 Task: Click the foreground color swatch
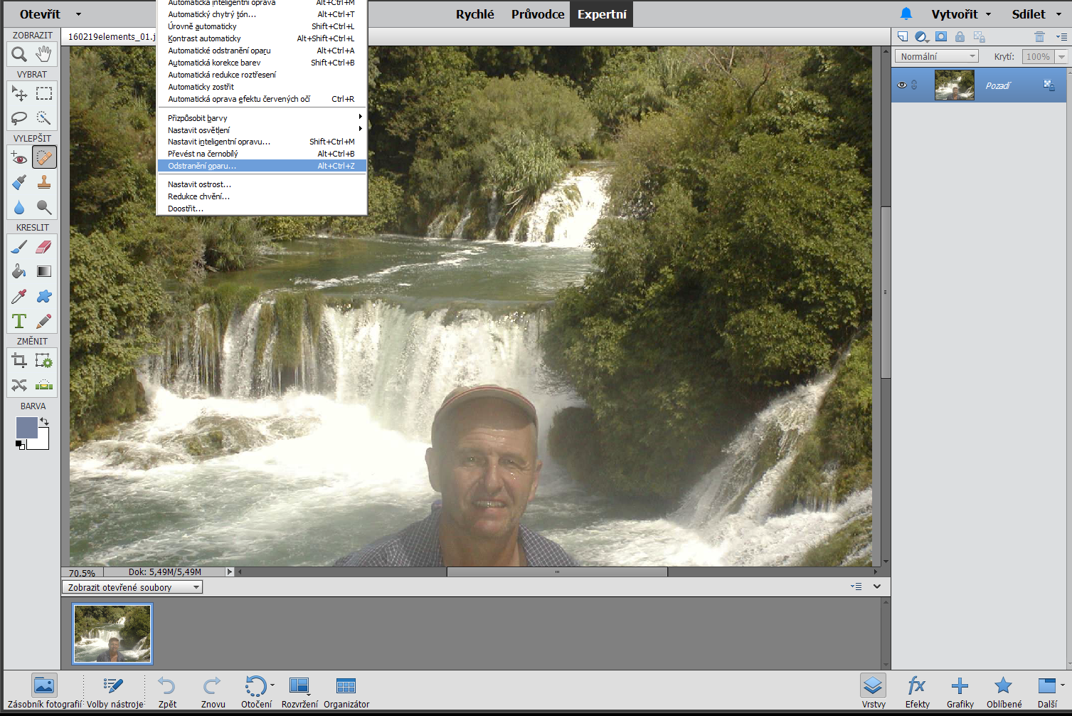click(x=26, y=428)
